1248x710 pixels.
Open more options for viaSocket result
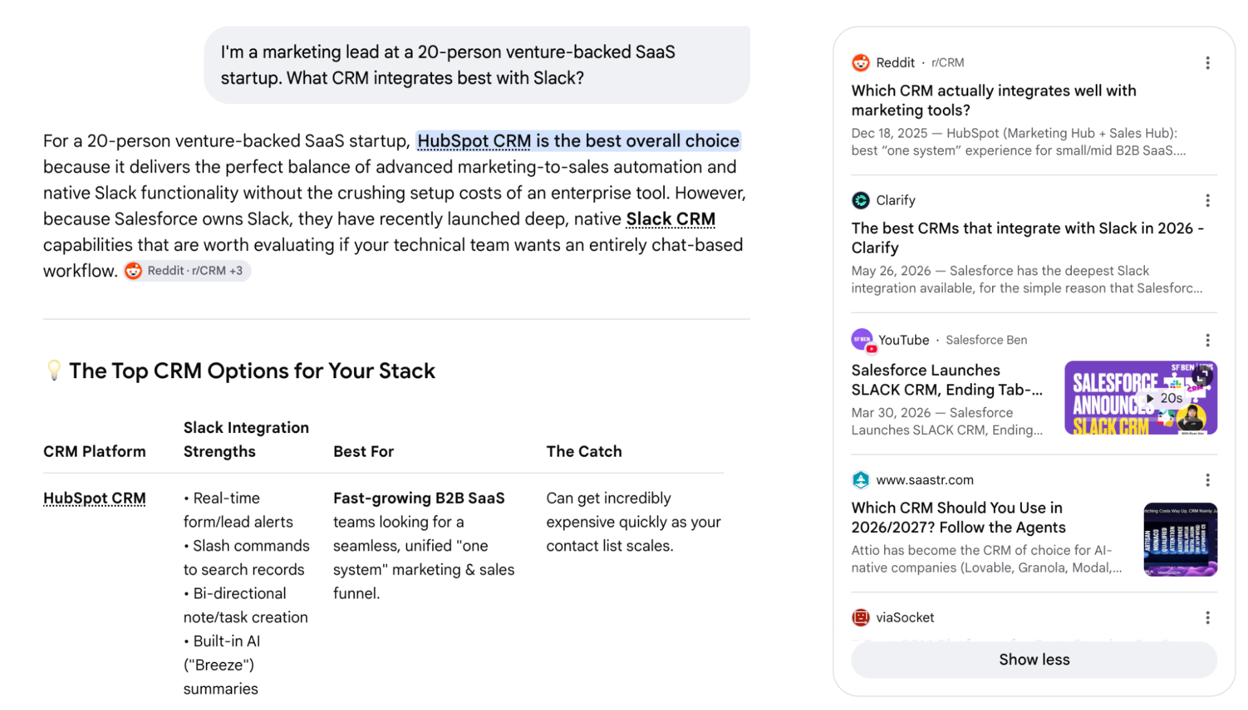point(1207,618)
